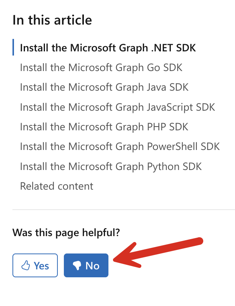235x306 pixels.
Task: Click the red arrow annotation
Action: pyautogui.click(x=159, y=251)
